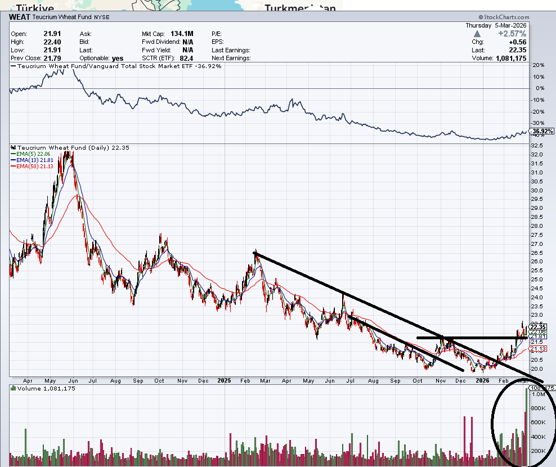Click the header Volume value 1,081,175

(511, 58)
